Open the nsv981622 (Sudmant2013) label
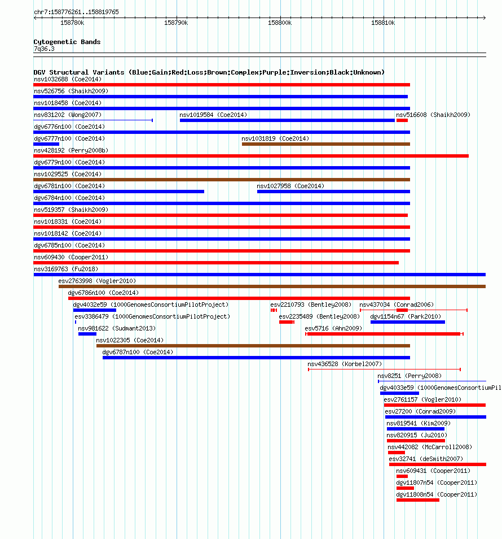Viewport: 502px width, 539px height. click(117, 328)
